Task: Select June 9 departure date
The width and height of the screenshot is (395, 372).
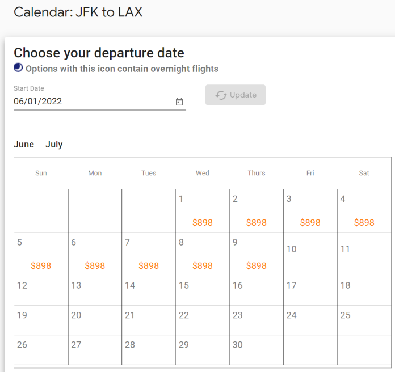Action: click(x=257, y=254)
